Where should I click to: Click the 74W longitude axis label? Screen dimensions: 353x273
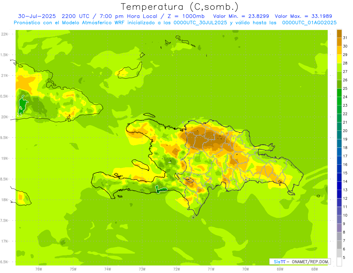(x=108, y=269)
